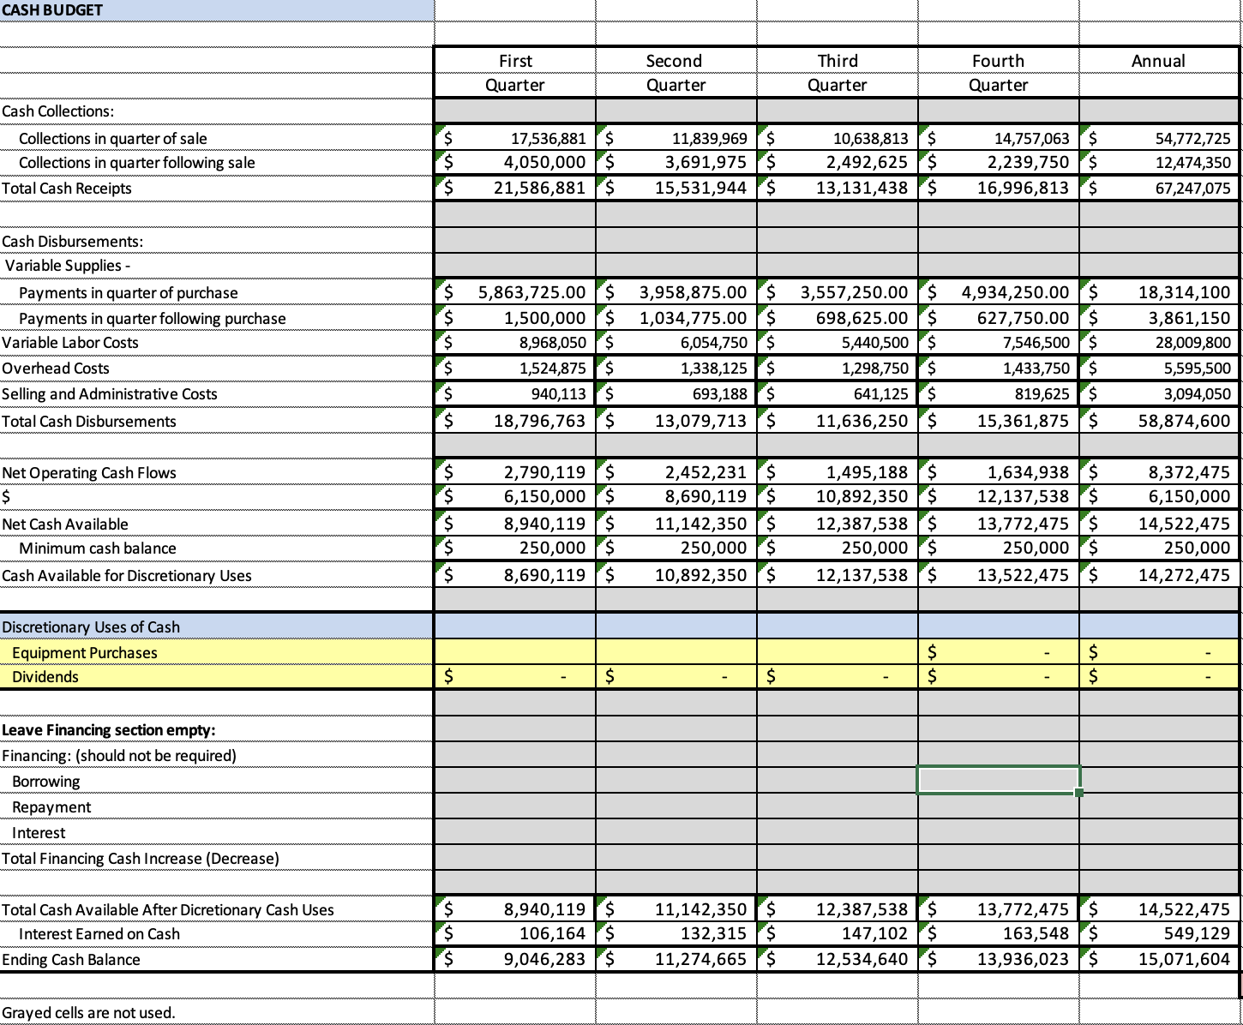Click the Third Quarter column header
This screenshot has height=1025, width=1243.
838,73
